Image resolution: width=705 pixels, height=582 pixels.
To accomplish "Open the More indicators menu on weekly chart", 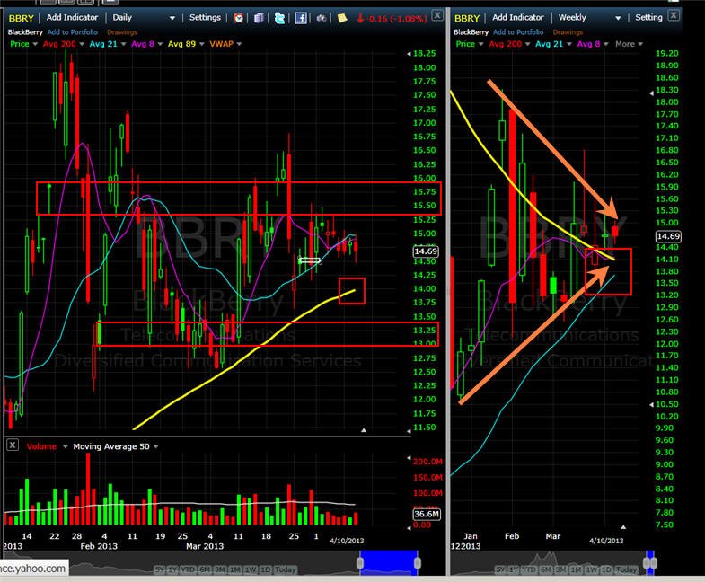I will coord(629,44).
